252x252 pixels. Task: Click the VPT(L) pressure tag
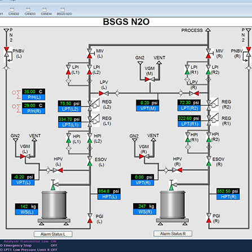tap(23, 183)
